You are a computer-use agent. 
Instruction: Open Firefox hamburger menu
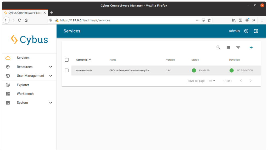pyautogui.click(x=262, y=20)
